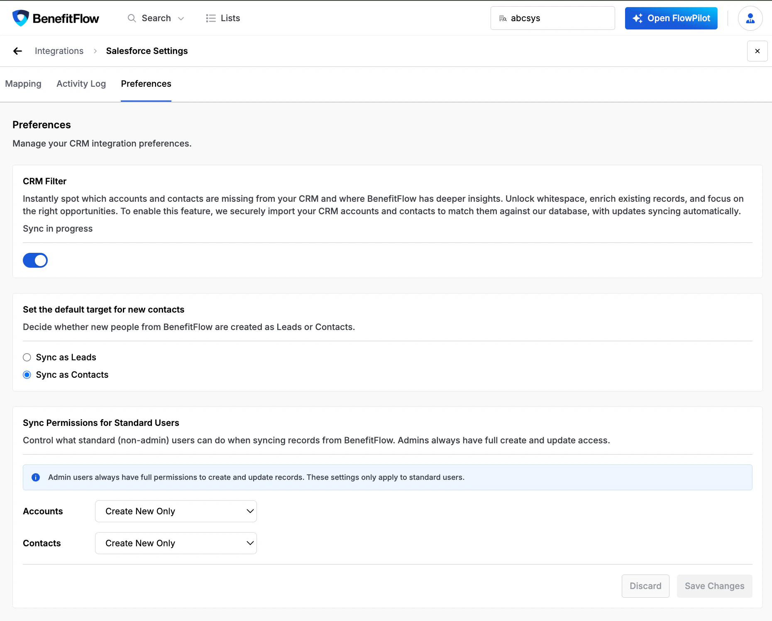The width and height of the screenshot is (772, 621).
Task: Open the Activity Log tab
Action: pyautogui.click(x=81, y=84)
